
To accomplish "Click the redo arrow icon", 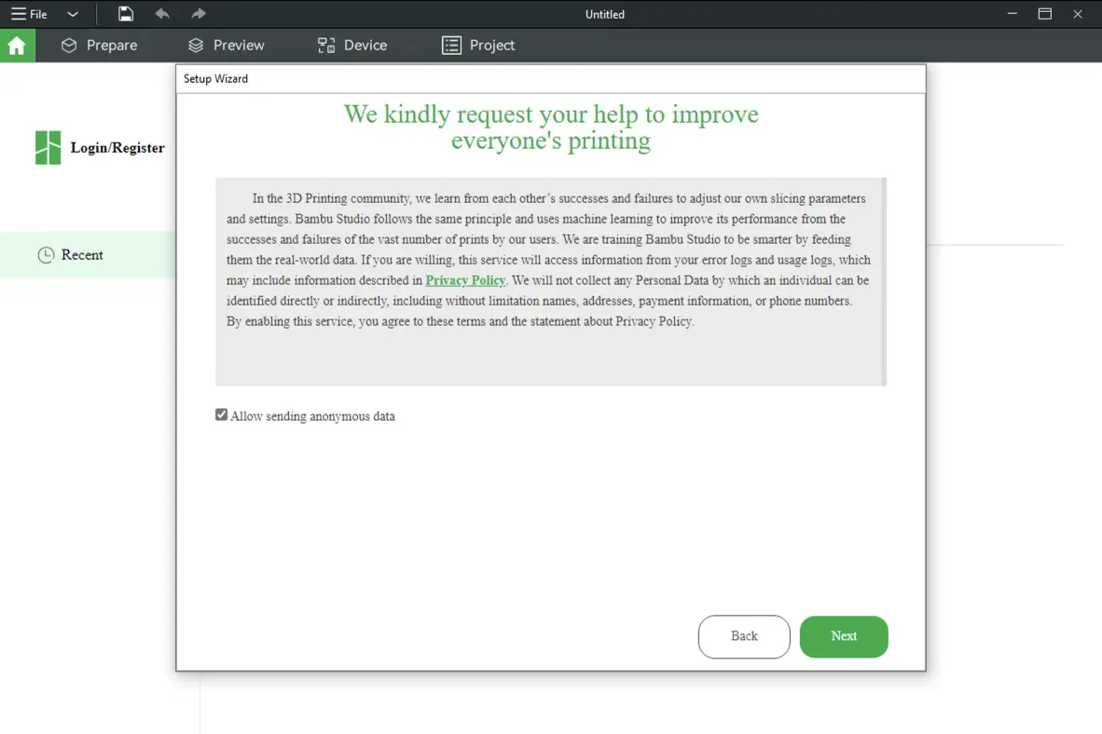I will pos(199,13).
